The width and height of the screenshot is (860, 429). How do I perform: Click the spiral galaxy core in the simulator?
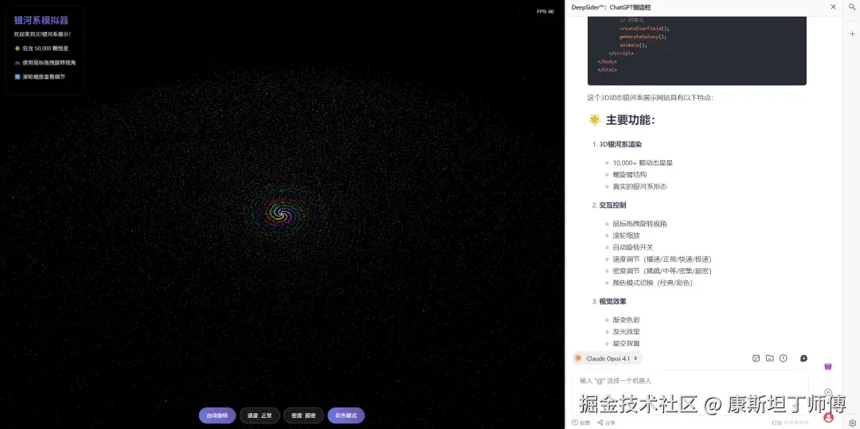[281, 214]
